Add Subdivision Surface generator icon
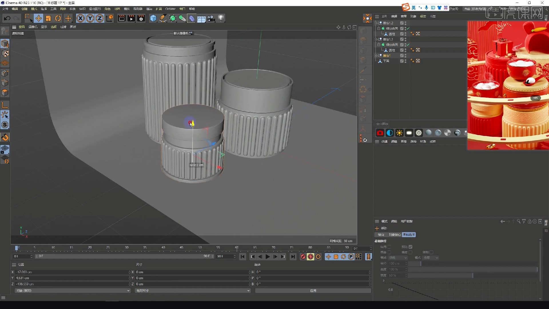 (173, 18)
